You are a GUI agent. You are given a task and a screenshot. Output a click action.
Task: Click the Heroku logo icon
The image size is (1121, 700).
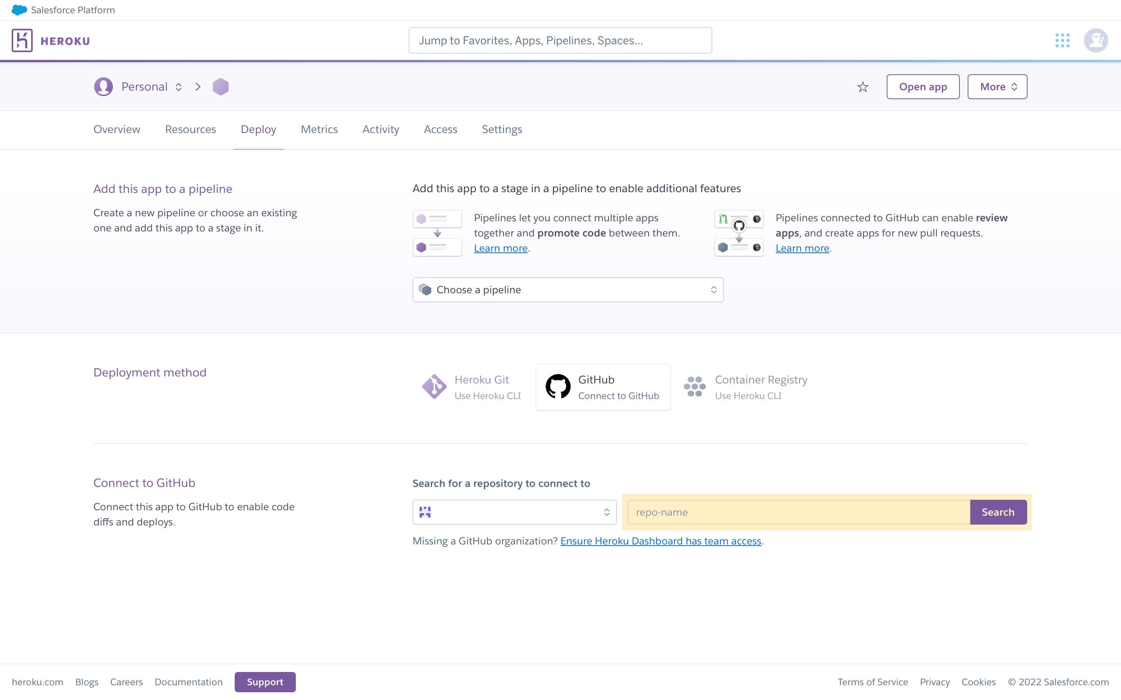pos(22,40)
